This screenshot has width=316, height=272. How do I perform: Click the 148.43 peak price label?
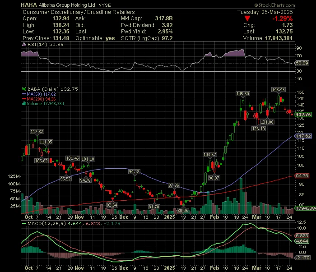tap(279, 90)
